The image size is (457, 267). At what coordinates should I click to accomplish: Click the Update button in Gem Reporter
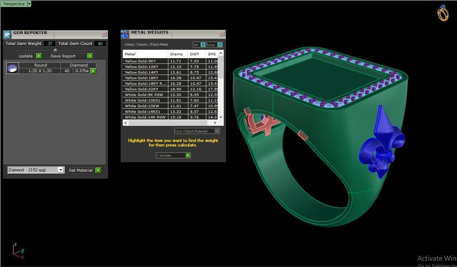(26, 56)
